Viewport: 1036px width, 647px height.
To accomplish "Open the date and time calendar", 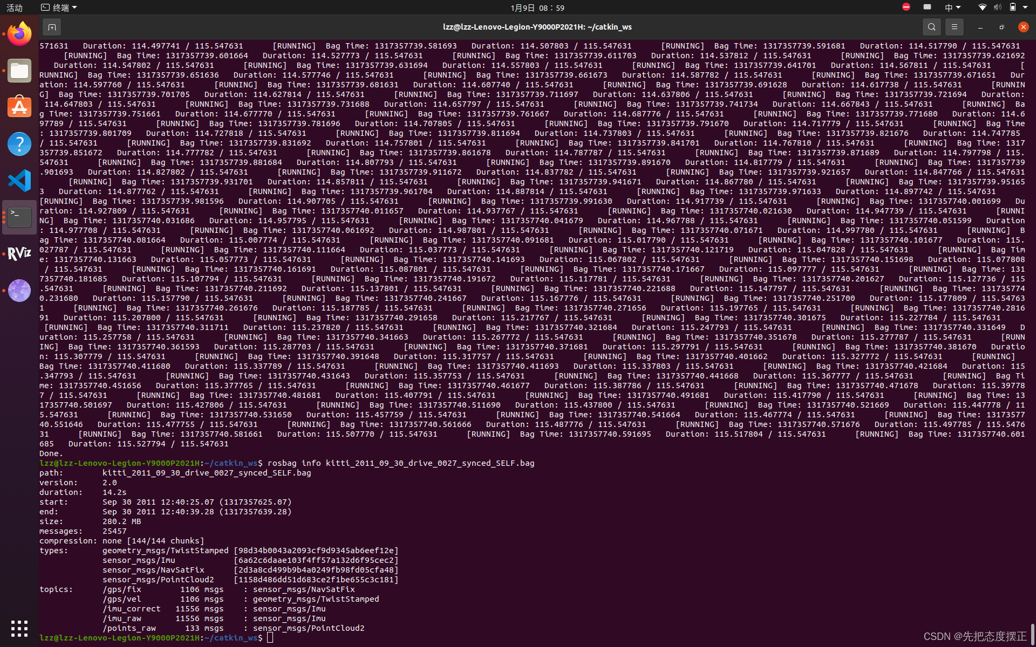I will [537, 8].
